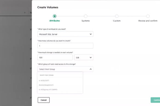Open the Review and confirm step circle
Screen dimensions: 160x106
(x=148, y=16)
